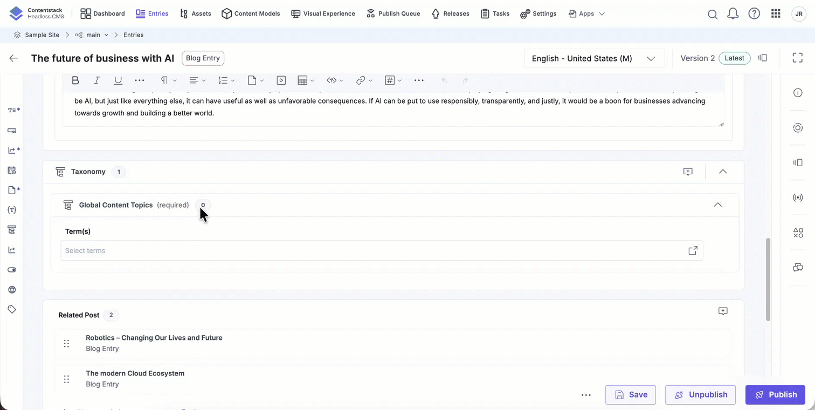Collapse the Global Content Topics section
The image size is (815, 410).
[717, 205]
